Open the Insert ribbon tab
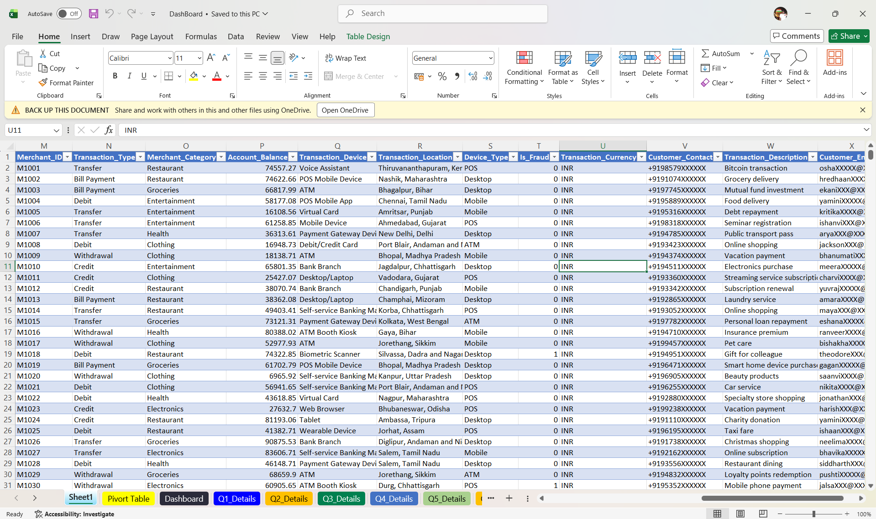 point(80,36)
